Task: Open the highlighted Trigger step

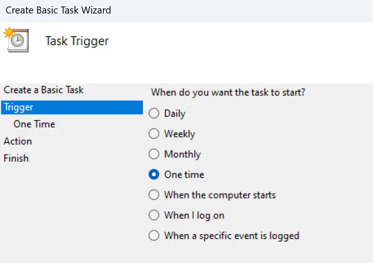Action: [72, 107]
